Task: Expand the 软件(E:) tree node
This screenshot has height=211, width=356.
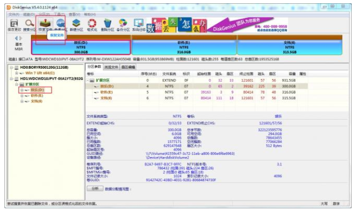Action: pos(22,96)
